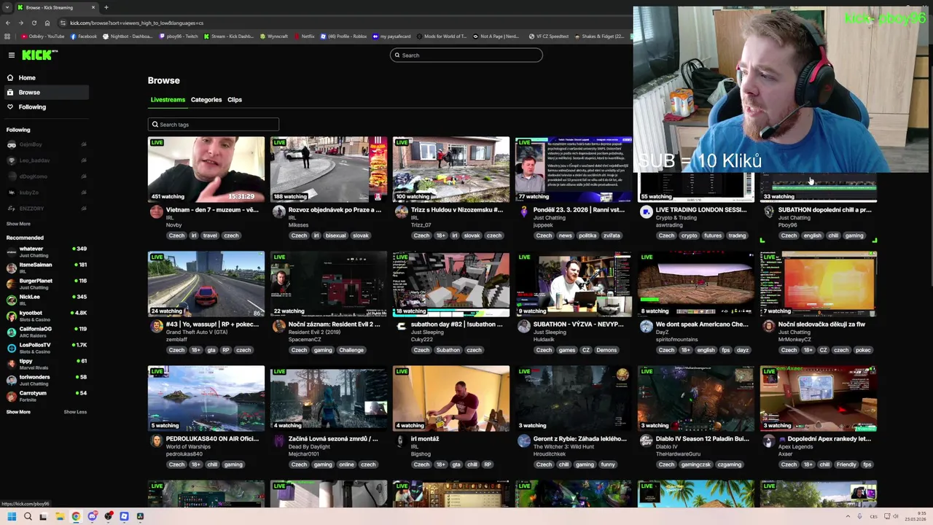Open the BurgerPlanet channel in Recommended
The image size is (933, 525).
[x=46, y=284]
